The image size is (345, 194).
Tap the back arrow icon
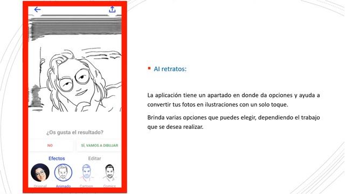tap(37, 10)
